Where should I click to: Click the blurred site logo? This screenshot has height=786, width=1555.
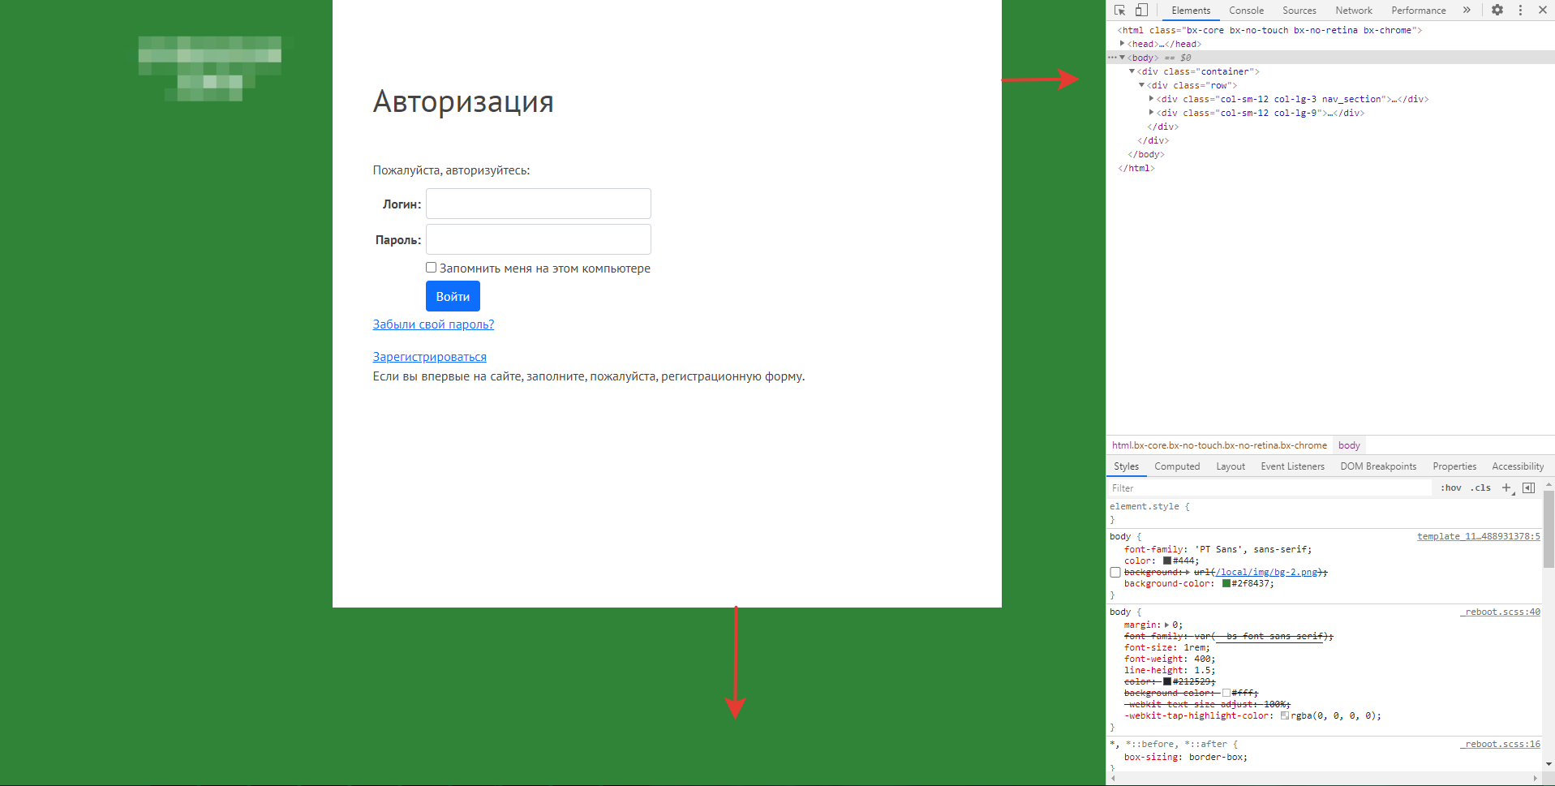[x=209, y=69]
